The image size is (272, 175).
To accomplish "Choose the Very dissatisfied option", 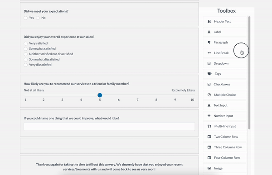I will [26, 65].
